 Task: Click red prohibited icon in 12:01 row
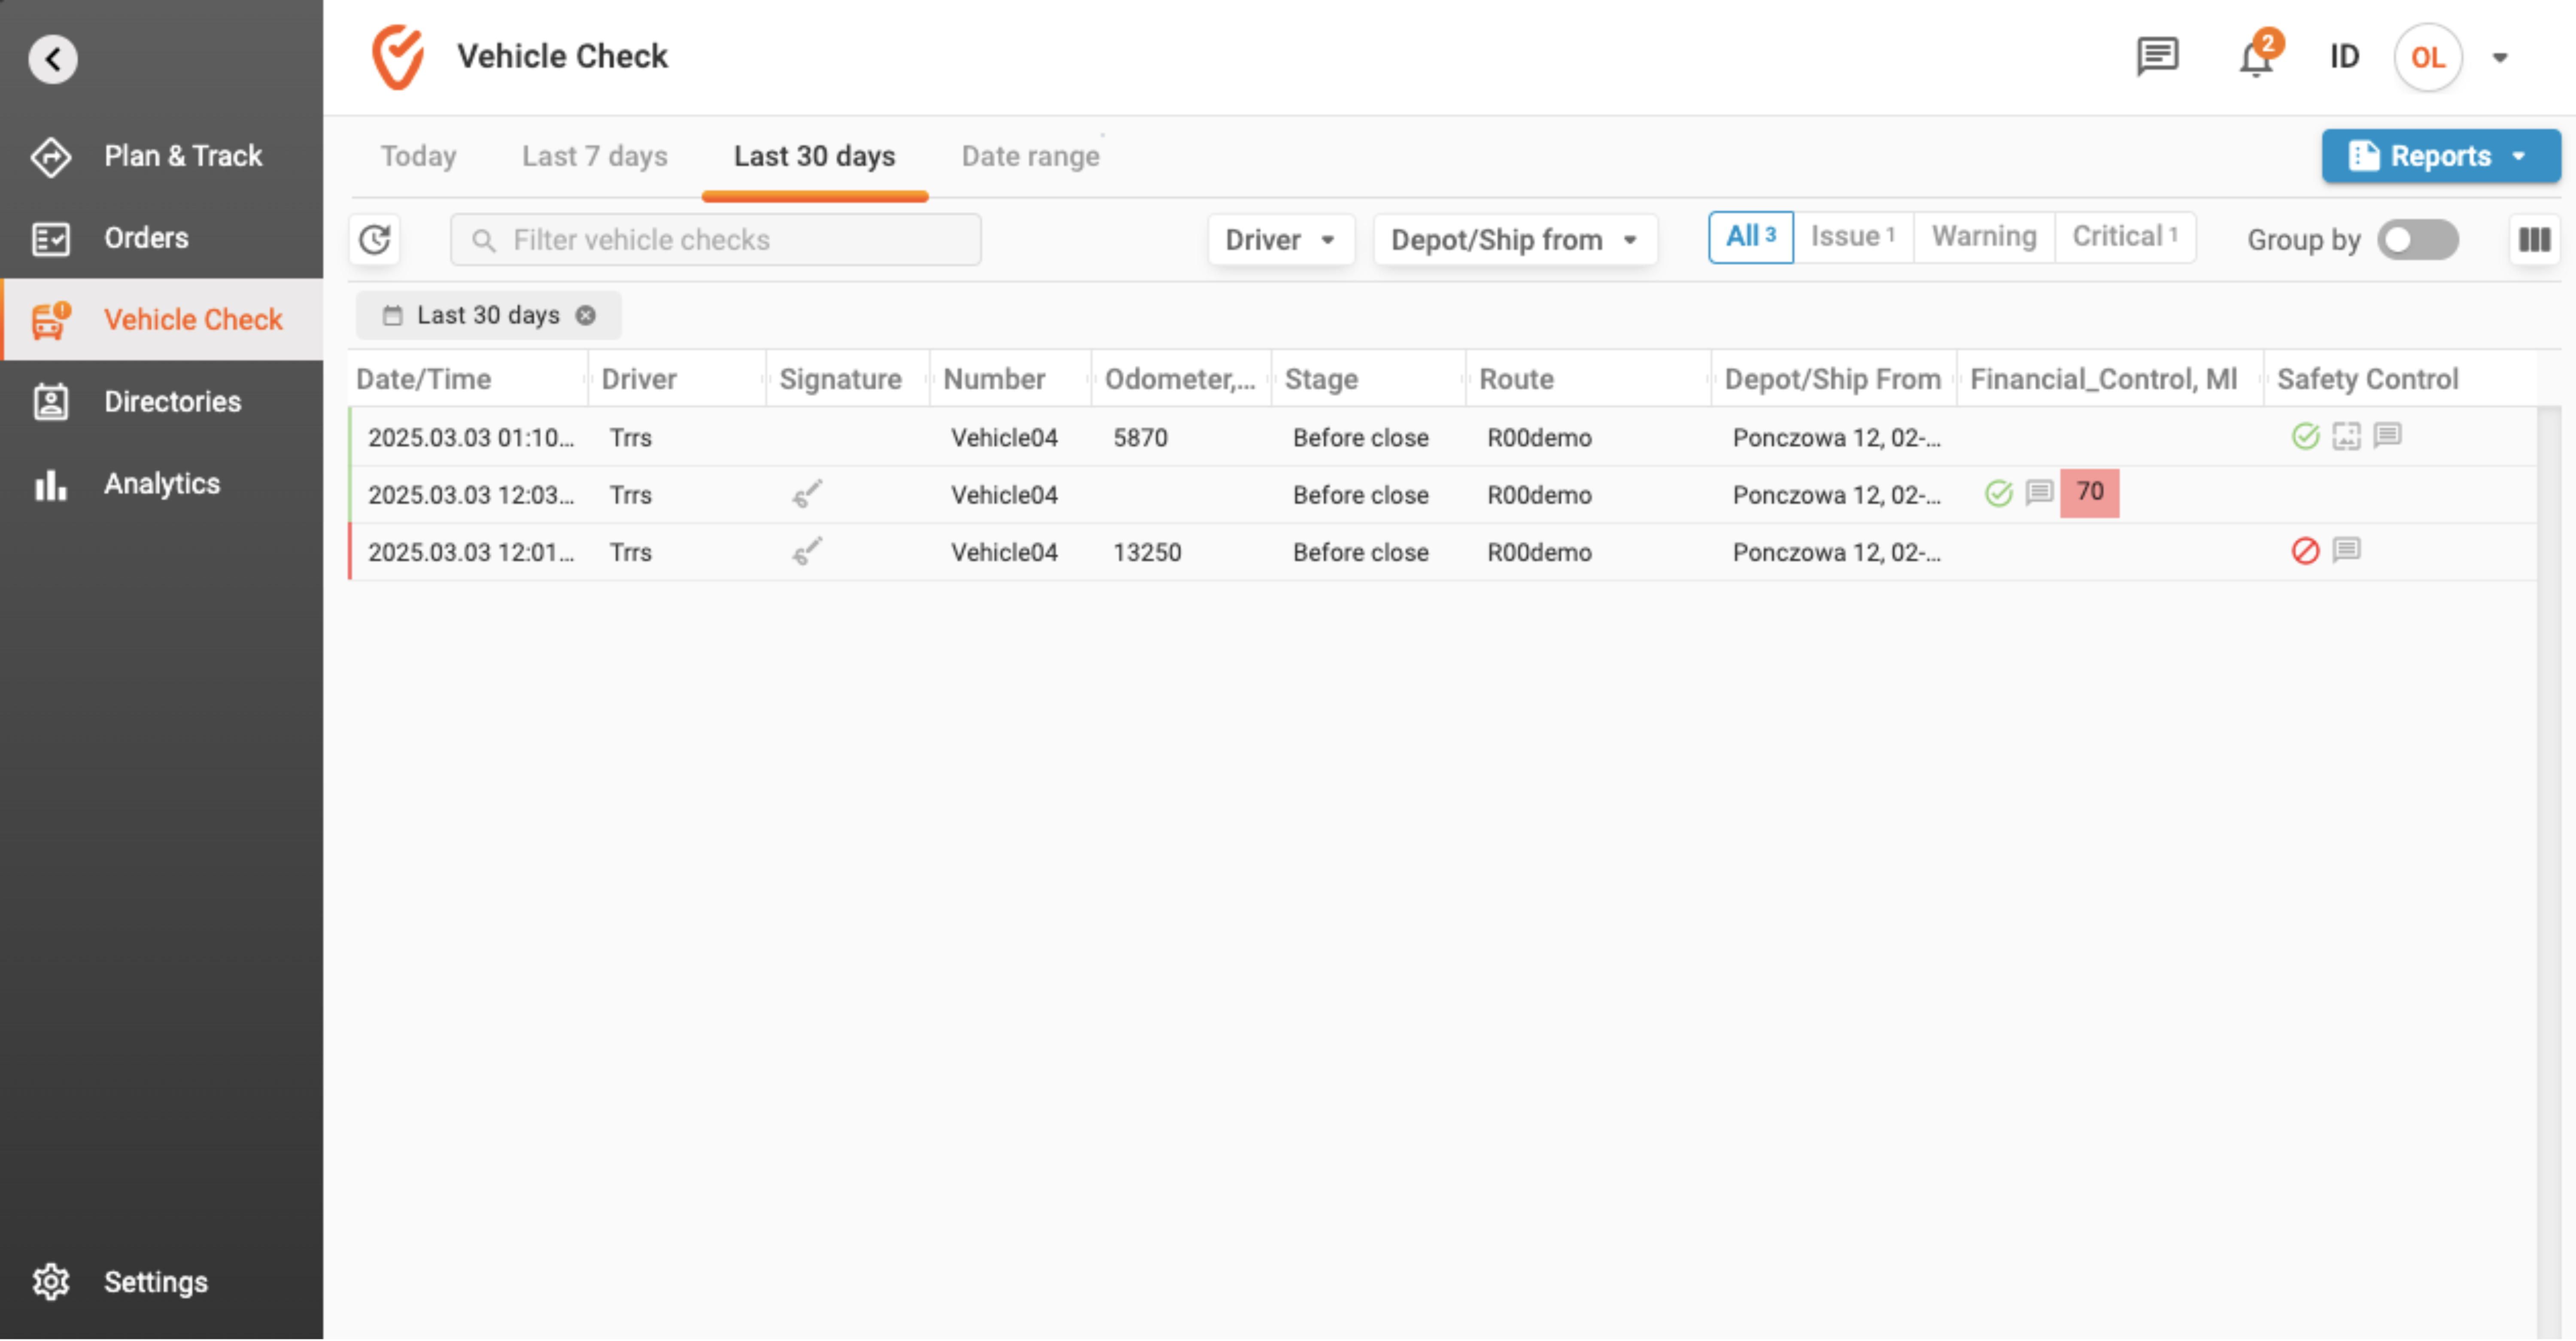2305,551
